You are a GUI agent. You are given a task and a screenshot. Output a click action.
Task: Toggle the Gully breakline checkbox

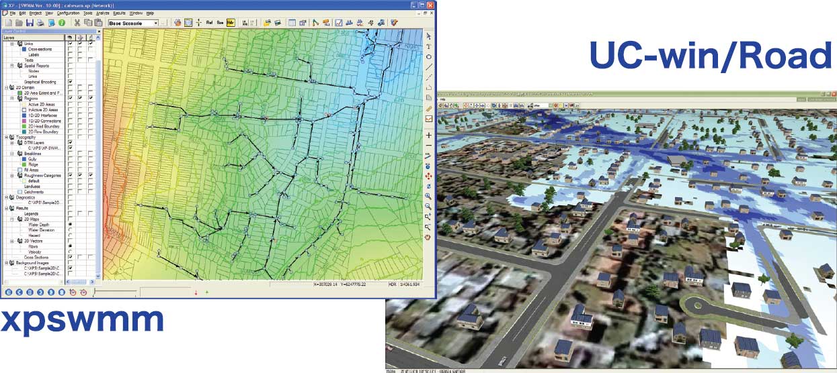pos(71,159)
